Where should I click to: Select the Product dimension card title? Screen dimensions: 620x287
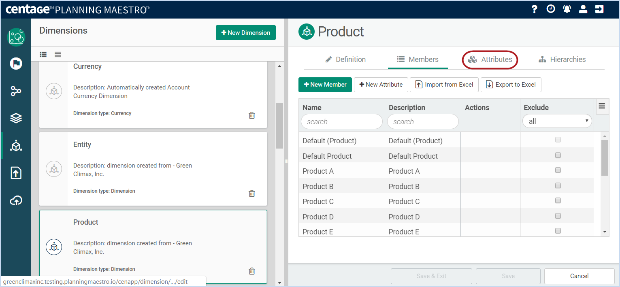(86, 222)
